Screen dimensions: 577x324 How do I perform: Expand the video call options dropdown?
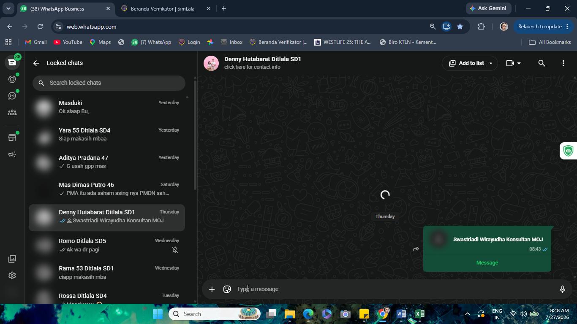point(519,63)
